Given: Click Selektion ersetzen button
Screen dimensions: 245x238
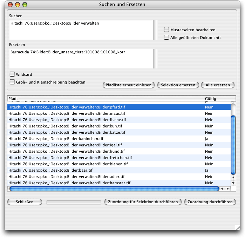Looking at the screenshot, I should click(x=178, y=85).
